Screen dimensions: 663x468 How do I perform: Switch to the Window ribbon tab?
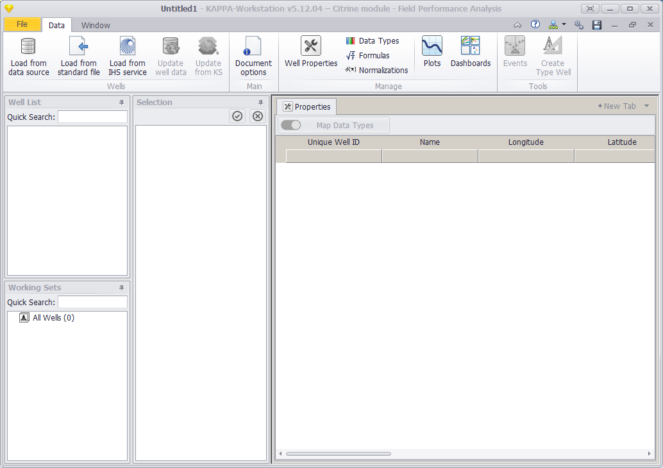(x=96, y=26)
